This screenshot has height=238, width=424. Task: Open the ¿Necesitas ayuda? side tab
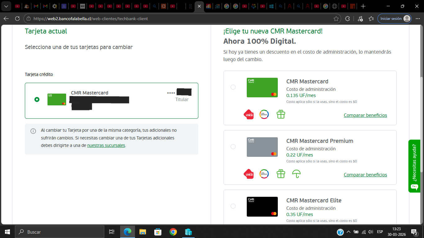414,166
